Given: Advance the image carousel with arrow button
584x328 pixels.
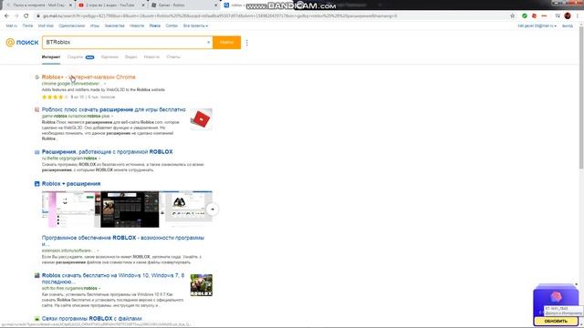Looking at the screenshot, I should (x=213, y=209).
